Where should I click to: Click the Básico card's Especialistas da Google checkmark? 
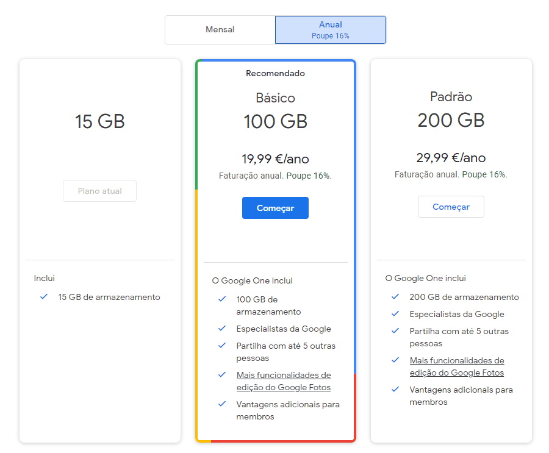click(222, 329)
